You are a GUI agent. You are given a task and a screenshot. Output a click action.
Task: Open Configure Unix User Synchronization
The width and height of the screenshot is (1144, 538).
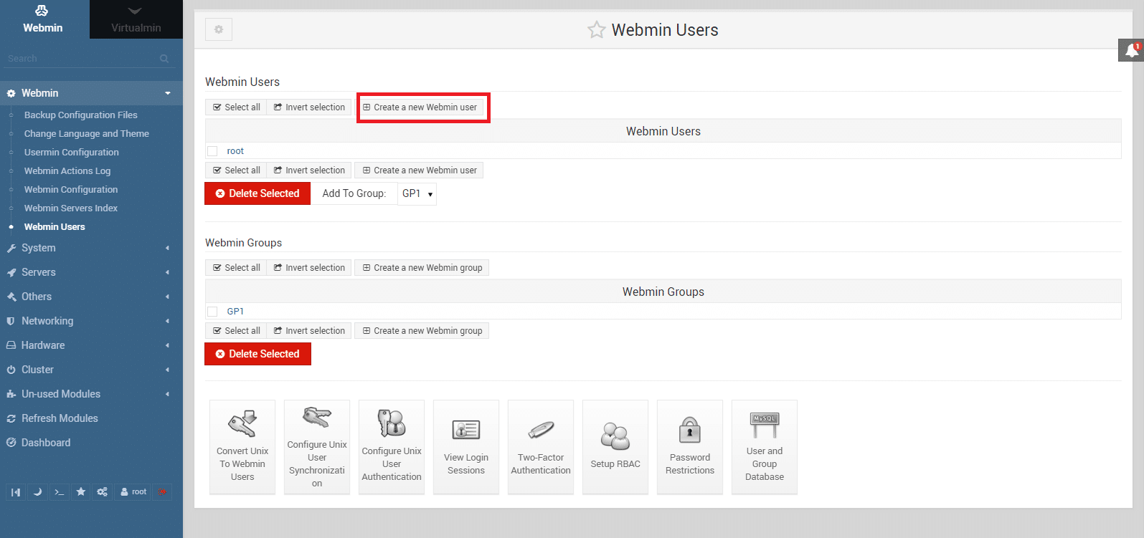point(317,447)
